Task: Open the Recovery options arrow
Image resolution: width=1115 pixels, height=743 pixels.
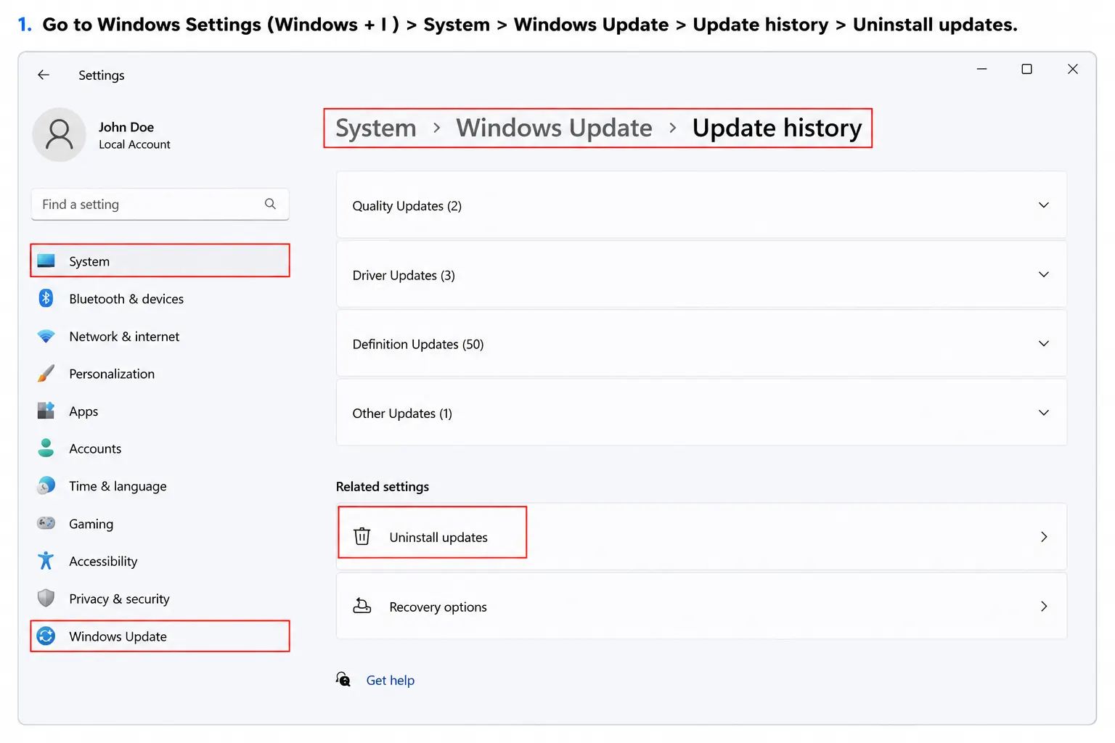Action: click(x=1044, y=607)
